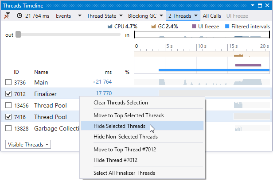
Task: Uncheck the Finalizer thread 7012 checkbox
Action: [x=8, y=93]
